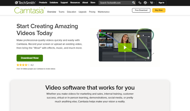Open the Solutions menu
The width and height of the screenshot is (190, 111).
tap(54, 3)
